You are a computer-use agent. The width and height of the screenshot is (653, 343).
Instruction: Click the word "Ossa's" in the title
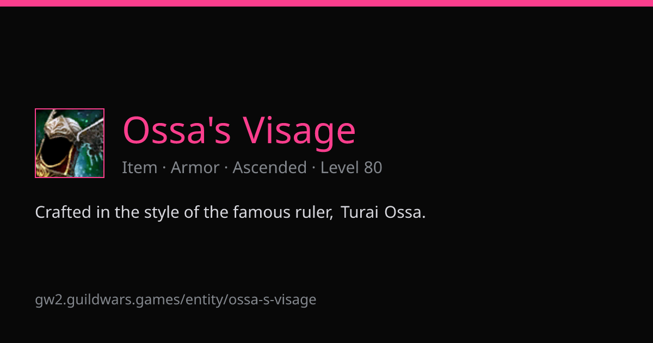click(177, 130)
